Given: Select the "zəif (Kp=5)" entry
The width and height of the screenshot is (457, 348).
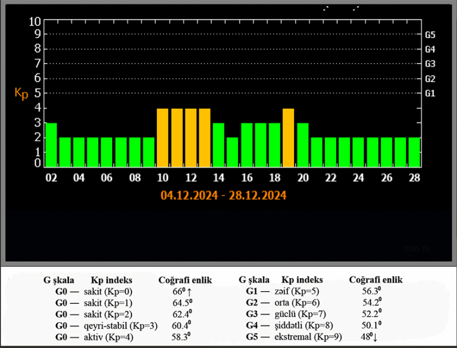Looking at the screenshot, I should pos(297,291).
